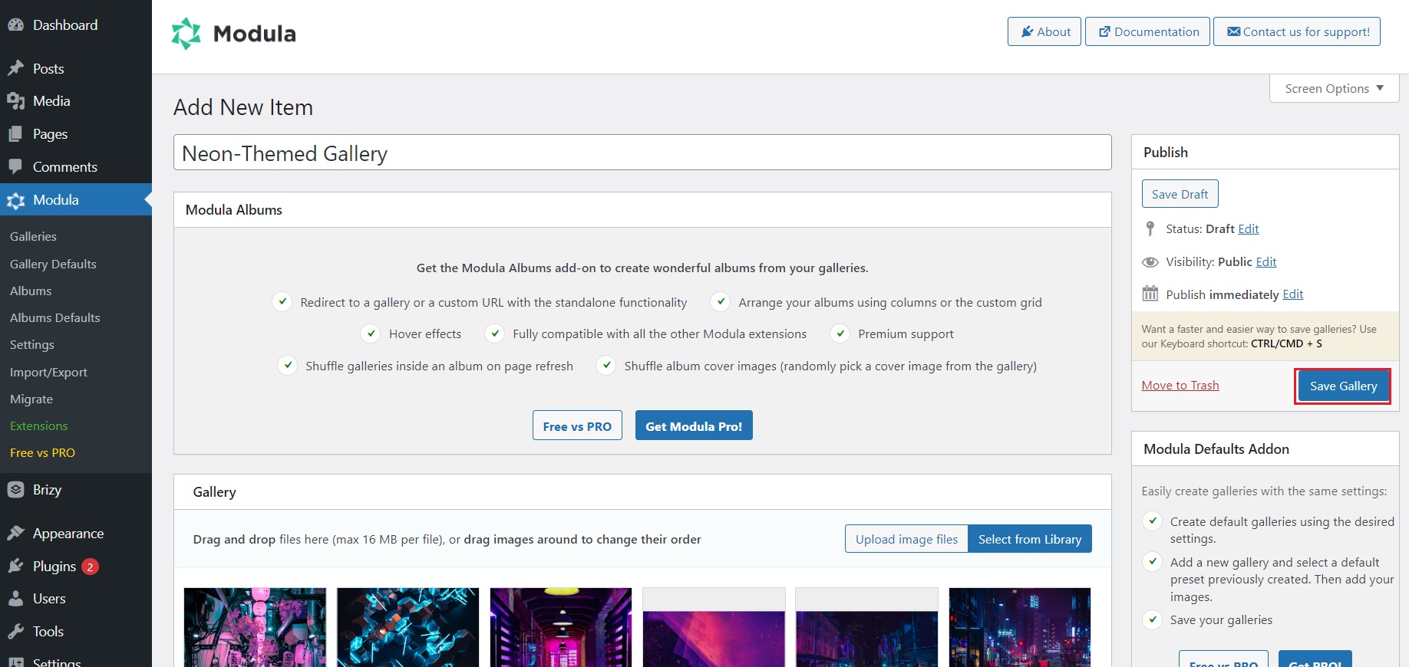Click the Users icon in sidebar
The width and height of the screenshot is (1409, 667).
click(x=15, y=599)
